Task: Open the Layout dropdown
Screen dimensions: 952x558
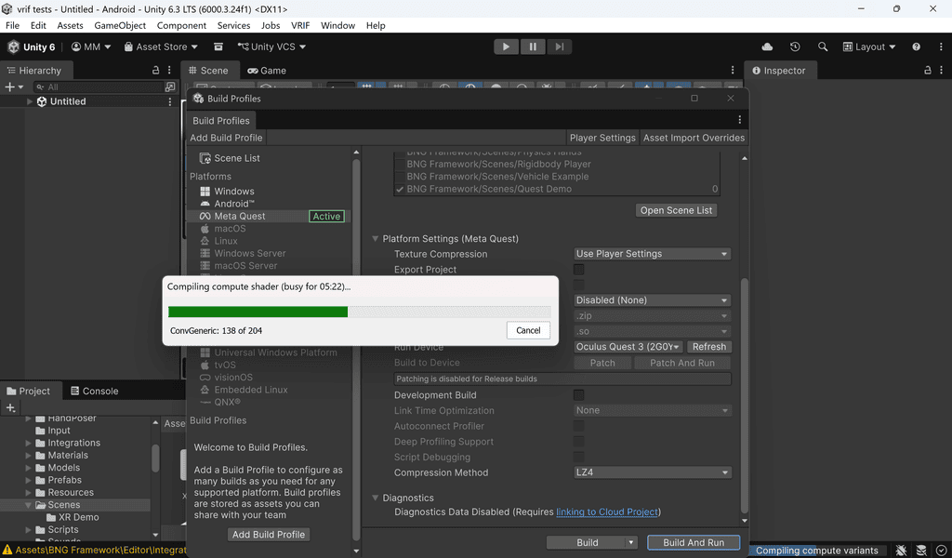Action: click(869, 46)
